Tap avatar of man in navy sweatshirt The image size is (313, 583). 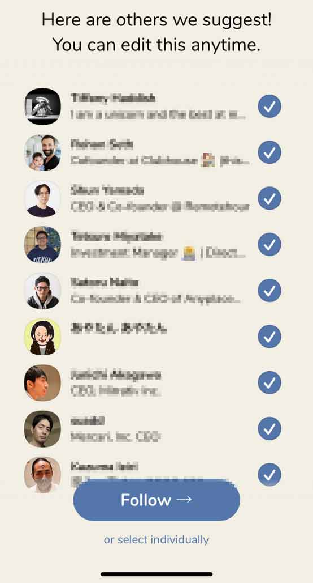[42, 245]
